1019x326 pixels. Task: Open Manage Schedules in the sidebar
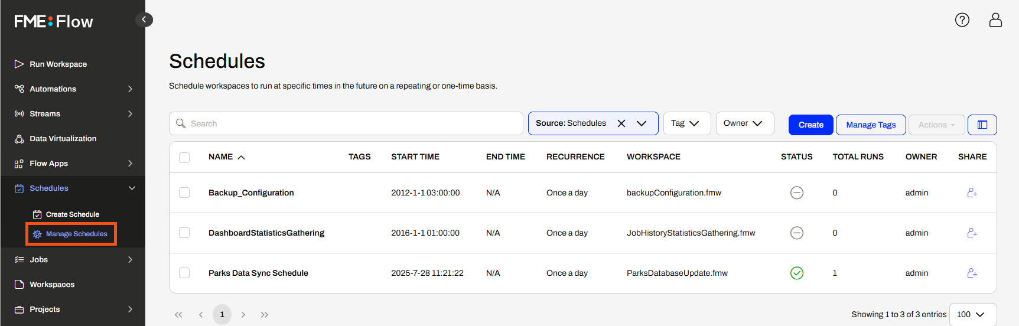[76, 234]
